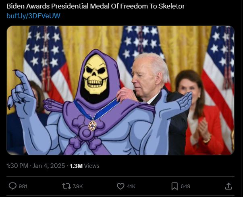The image size is (243, 197).
Task: Click the 1:30 PM timestamp
Action: [x=17, y=166]
